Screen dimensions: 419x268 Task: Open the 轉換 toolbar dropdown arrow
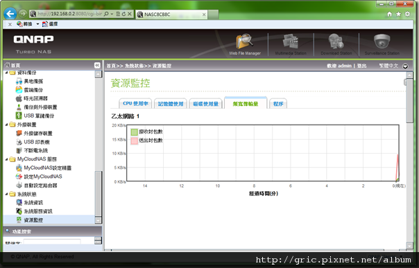pos(37,24)
